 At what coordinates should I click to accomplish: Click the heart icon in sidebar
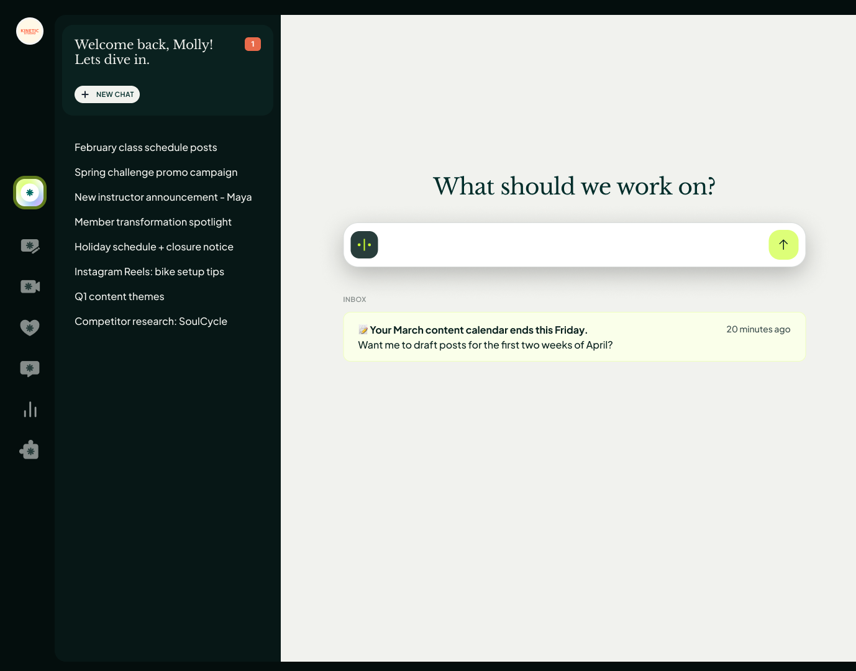coord(30,327)
